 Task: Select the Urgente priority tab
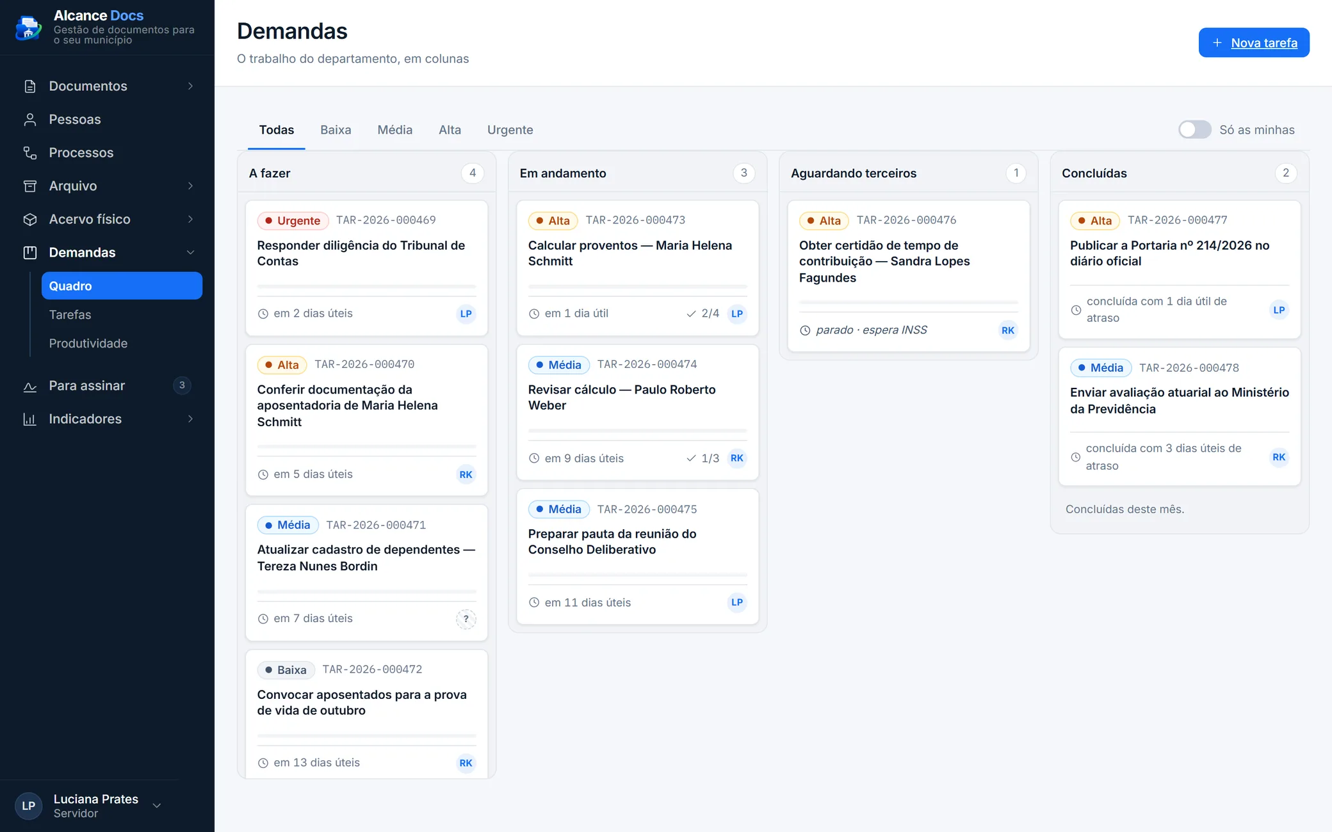point(510,130)
